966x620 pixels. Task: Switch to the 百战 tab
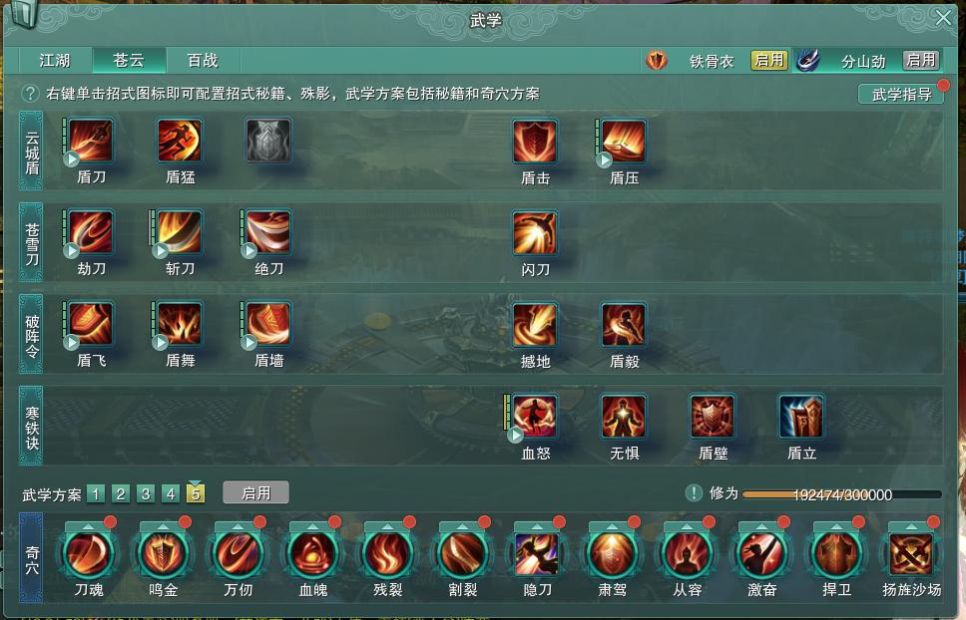click(203, 60)
